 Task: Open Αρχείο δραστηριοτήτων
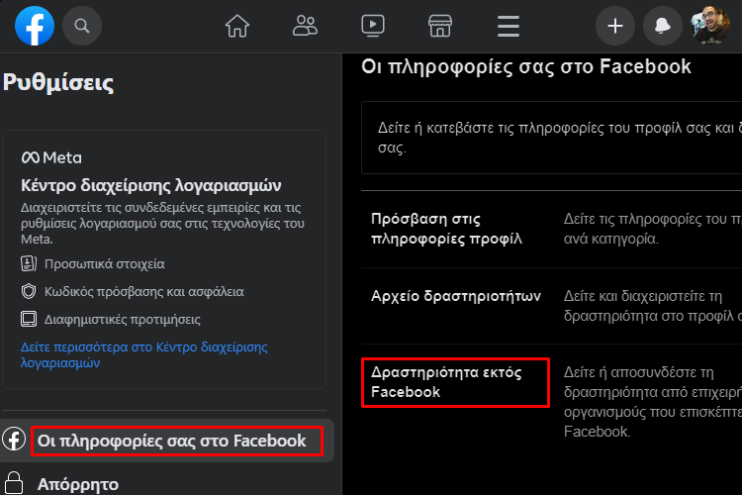pyautogui.click(x=456, y=296)
